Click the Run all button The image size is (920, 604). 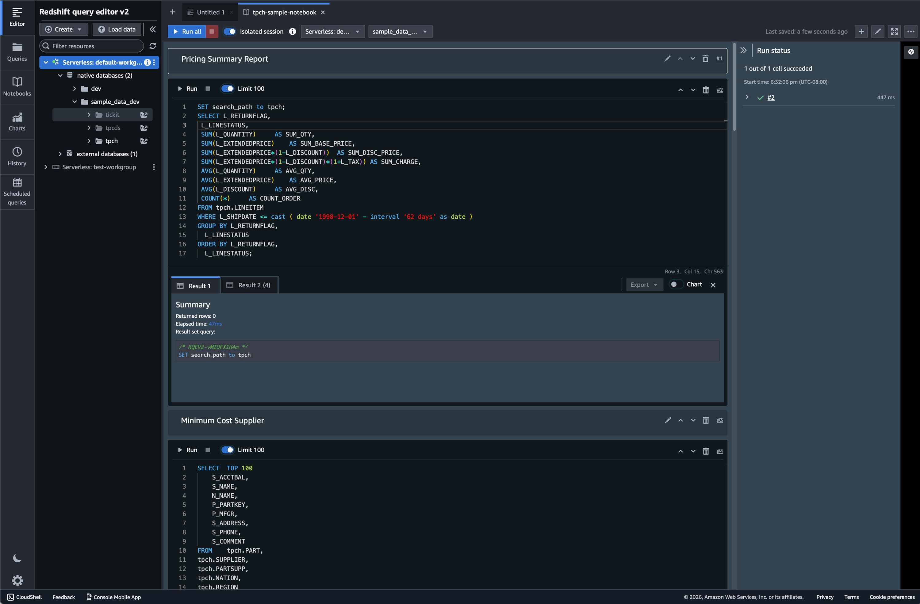[187, 31]
